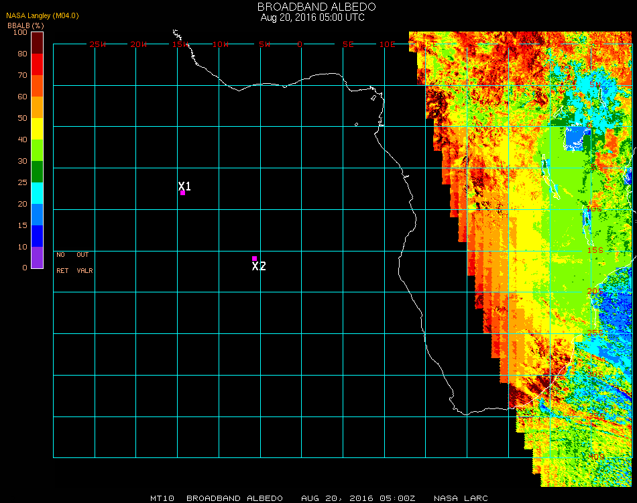This screenshot has width=637, height=503.
Task: Select the bright red 70-80 legend swatch
Action: point(37,64)
